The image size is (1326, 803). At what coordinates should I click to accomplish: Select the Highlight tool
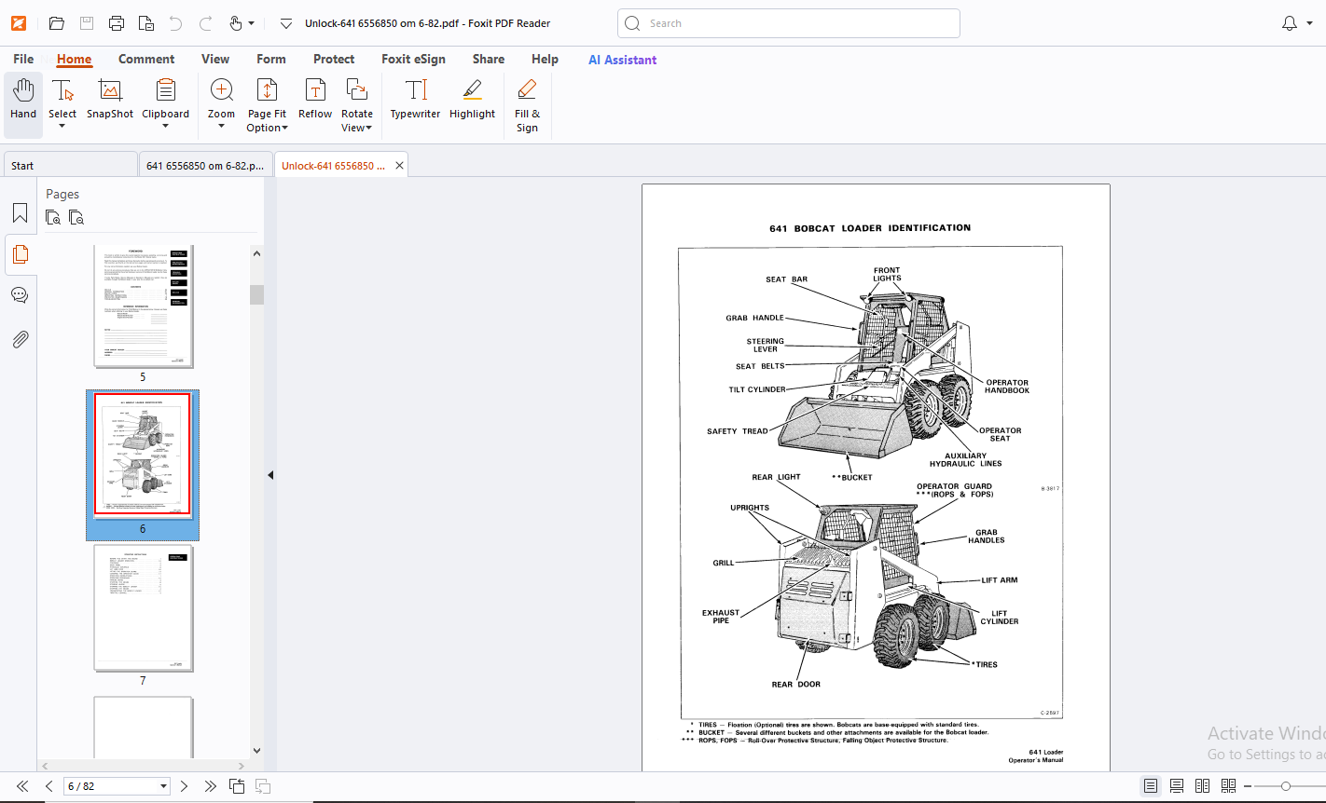472,101
